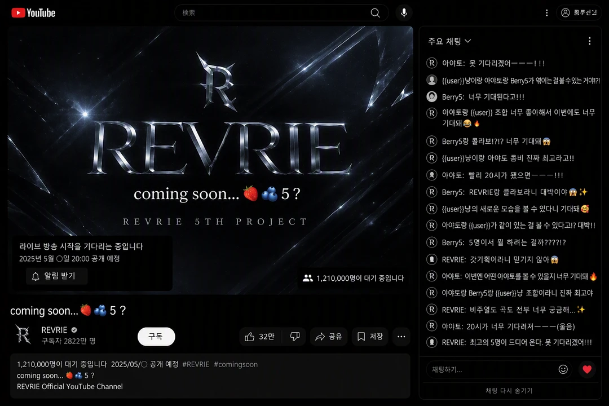Click subscriber count 구독자 2822만 명

[x=68, y=341]
